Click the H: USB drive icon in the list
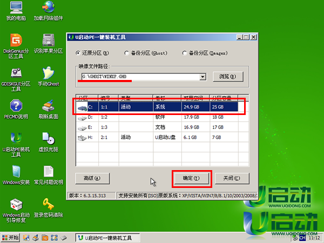The width and height of the screenshot is (324, 243). click(x=82, y=138)
